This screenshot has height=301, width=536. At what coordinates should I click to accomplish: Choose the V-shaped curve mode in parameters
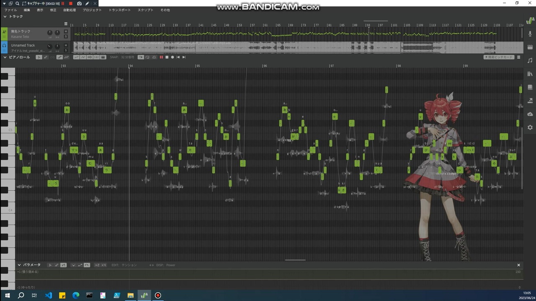[73, 265]
